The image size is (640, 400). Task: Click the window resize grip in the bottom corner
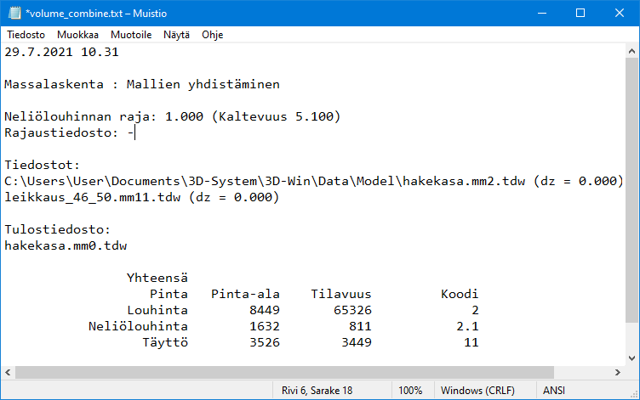click(632, 392)
